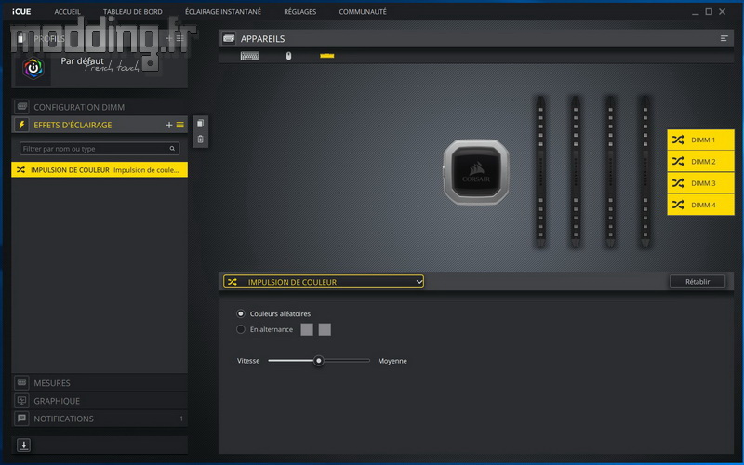The width and height of the screenshot is (744, 465).
Task: Open the Configuration DIMM section
Action: [x=100, y=107]
